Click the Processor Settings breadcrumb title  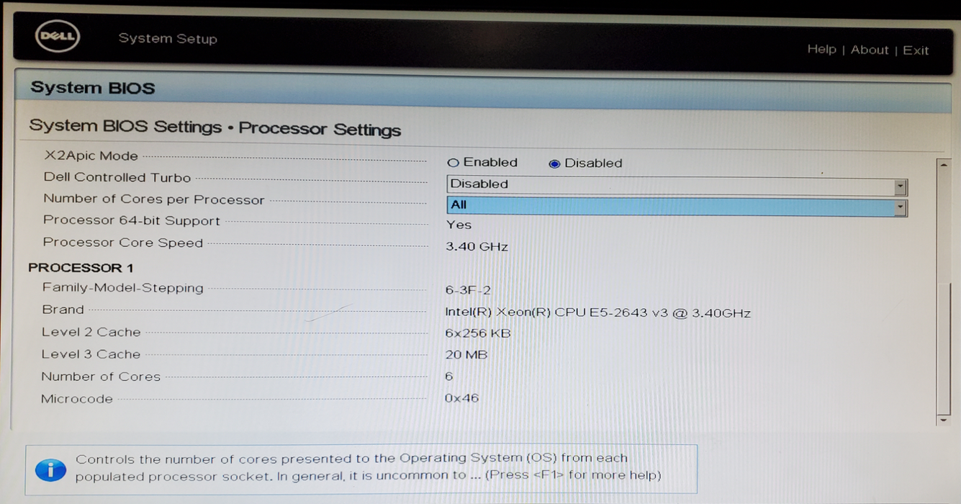coord(320,130)
